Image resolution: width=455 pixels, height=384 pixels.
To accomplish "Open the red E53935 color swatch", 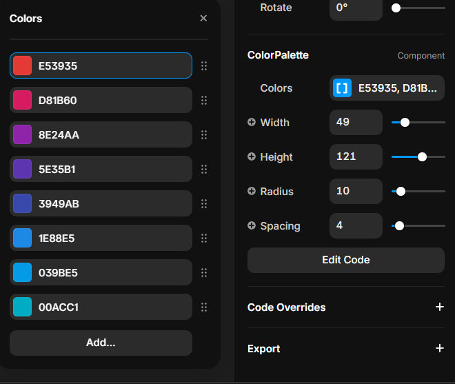I will tap(23, 66).
